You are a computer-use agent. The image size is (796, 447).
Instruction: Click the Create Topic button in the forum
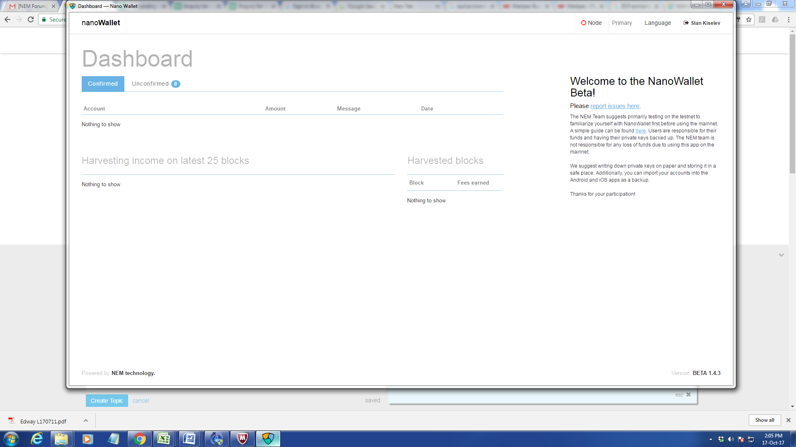107,401
